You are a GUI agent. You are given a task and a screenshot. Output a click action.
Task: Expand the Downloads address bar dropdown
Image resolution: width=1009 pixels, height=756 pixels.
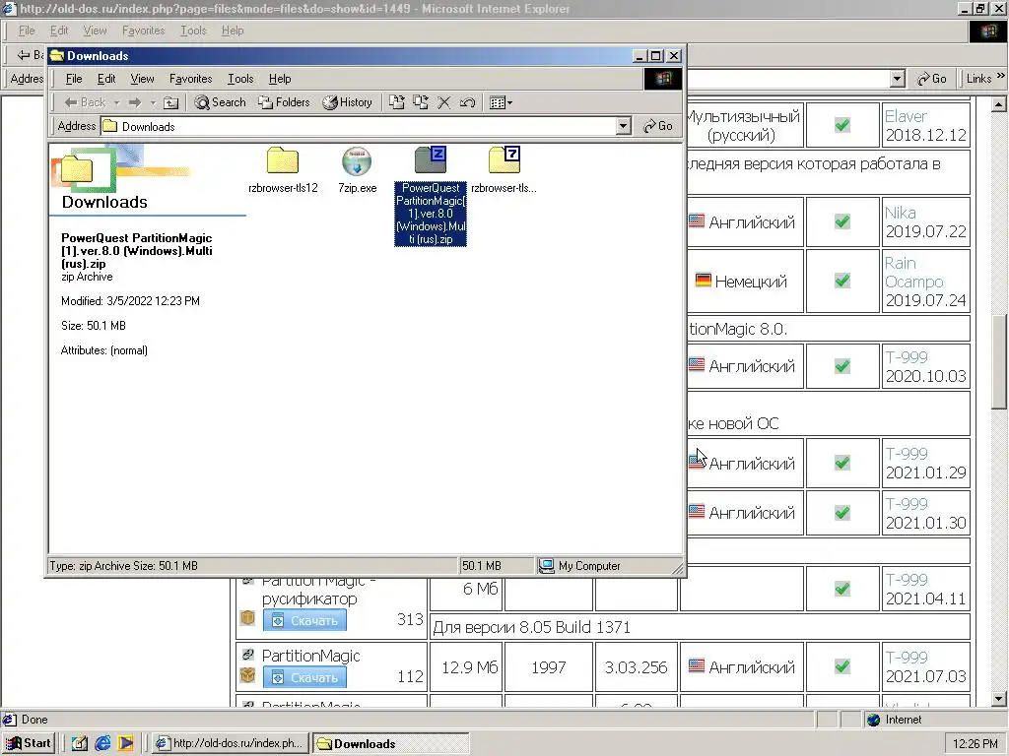click(x=623, y=126)
